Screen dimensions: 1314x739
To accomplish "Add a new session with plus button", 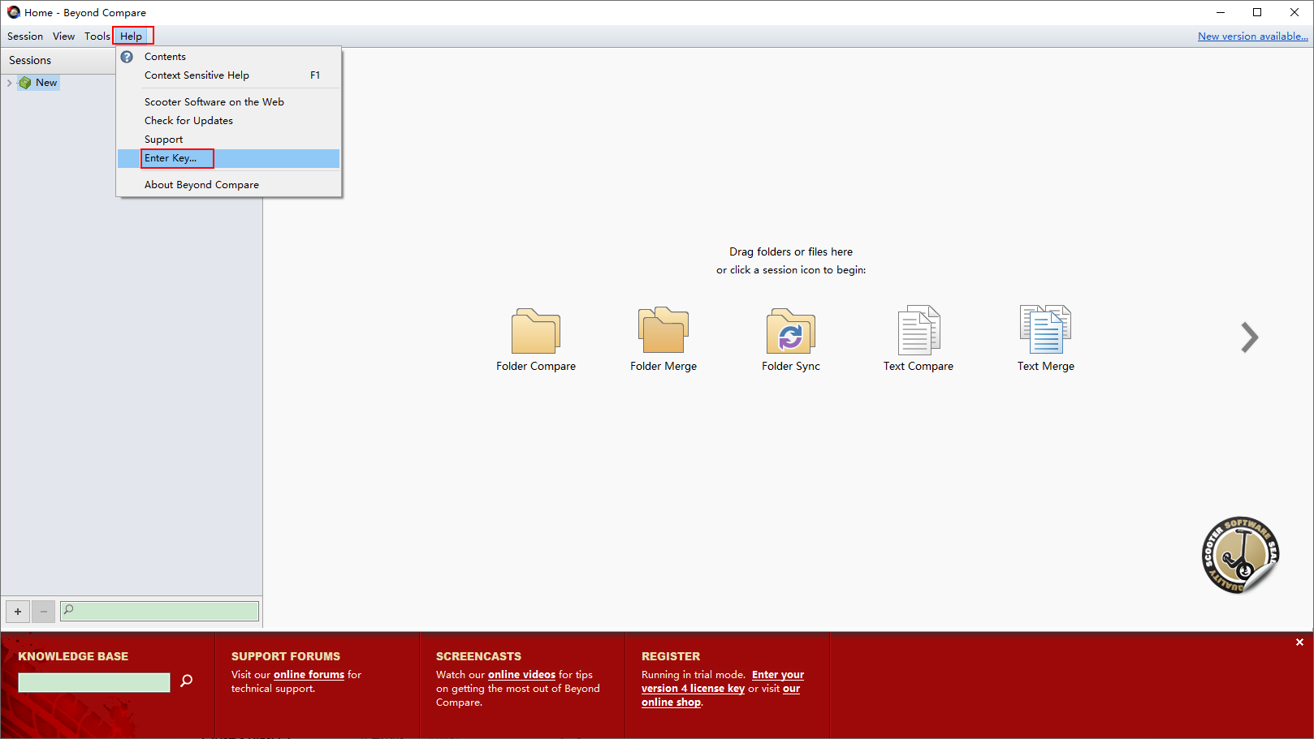I will point(18,611).
